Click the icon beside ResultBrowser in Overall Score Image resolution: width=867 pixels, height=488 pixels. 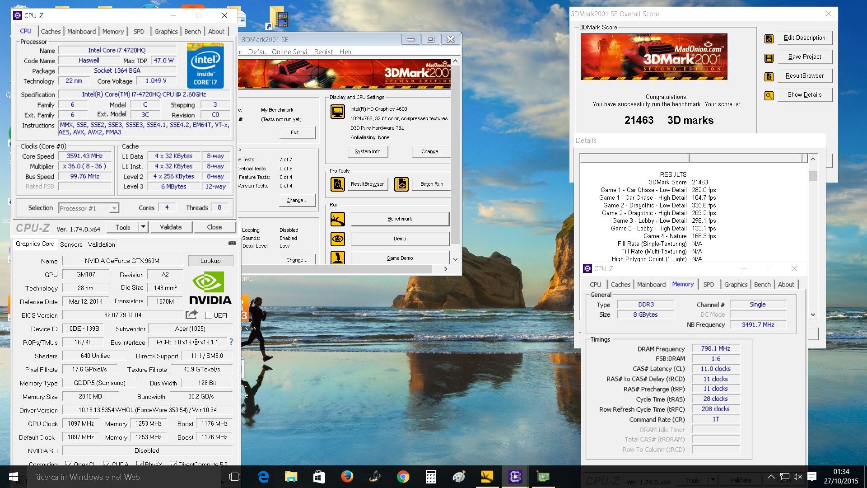[x=769, y=76]
